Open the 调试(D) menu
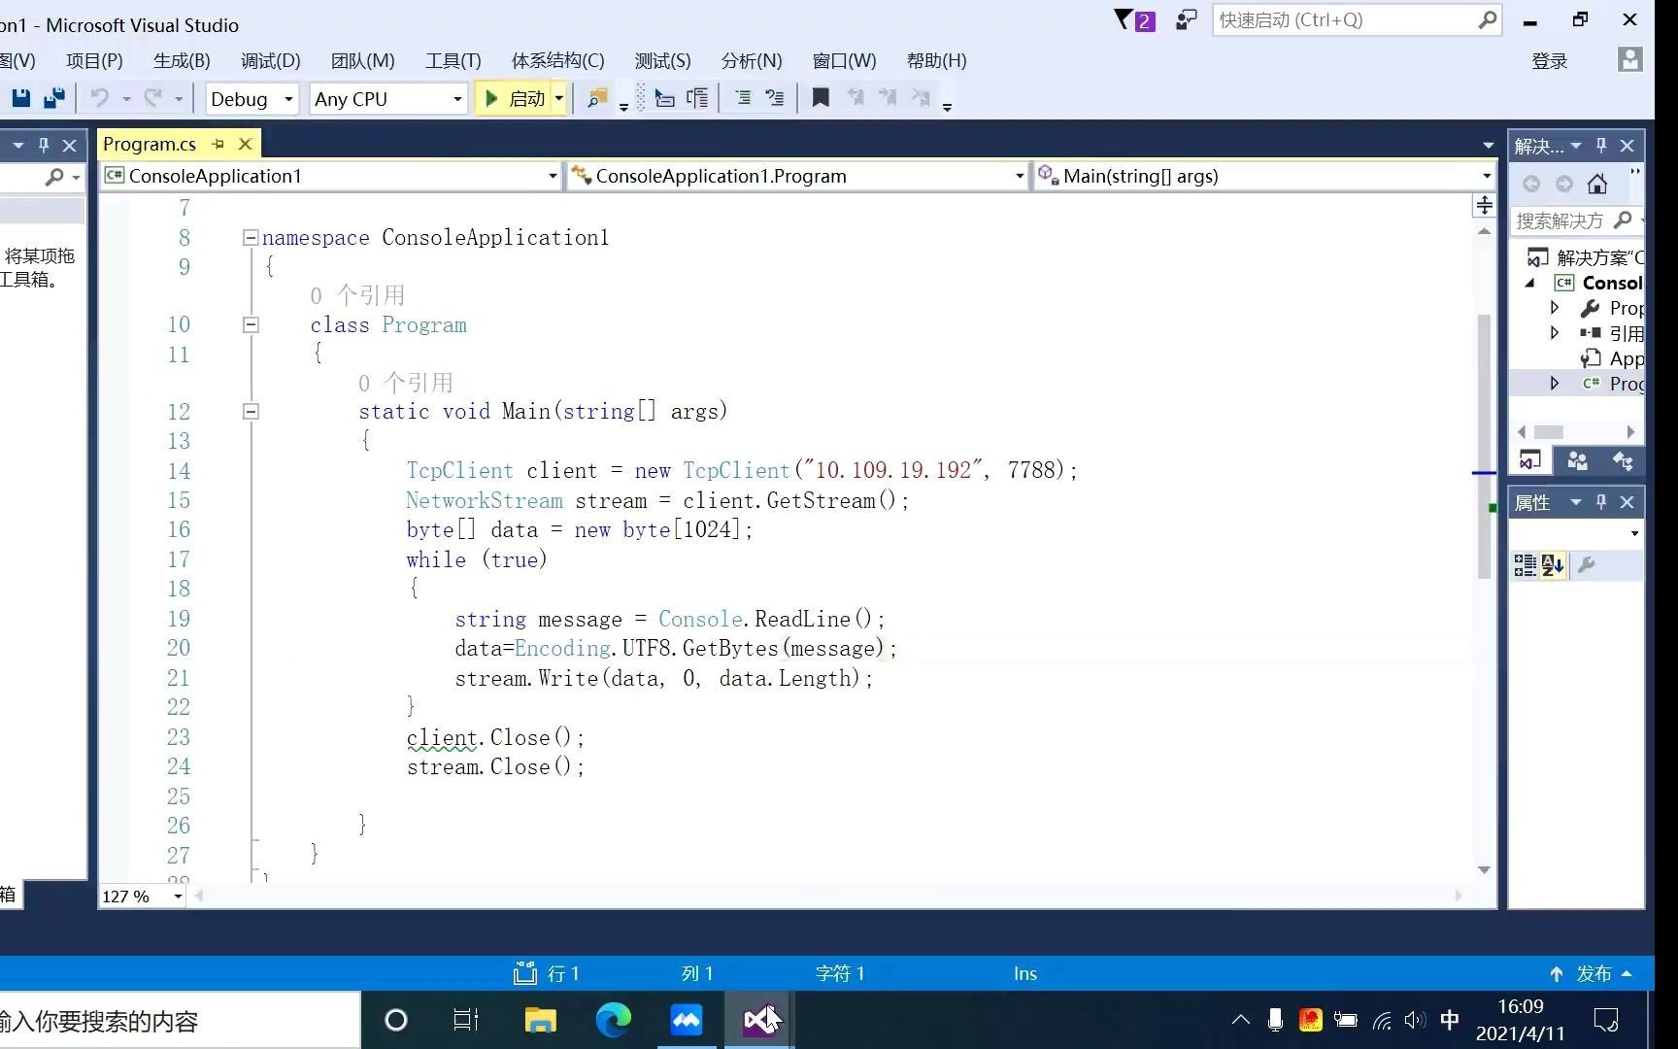 [x=270, y=60]
